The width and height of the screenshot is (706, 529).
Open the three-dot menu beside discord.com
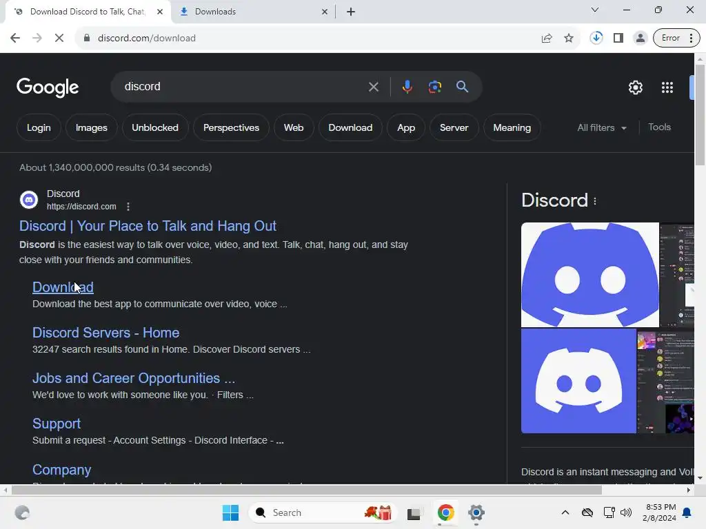pyautogui.click(x=128, y=207)
